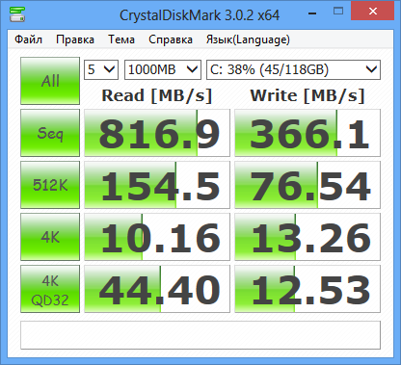Click the 512K write result 76.54
This screenshot has width=401, height=365.
(x=307, y=185)
